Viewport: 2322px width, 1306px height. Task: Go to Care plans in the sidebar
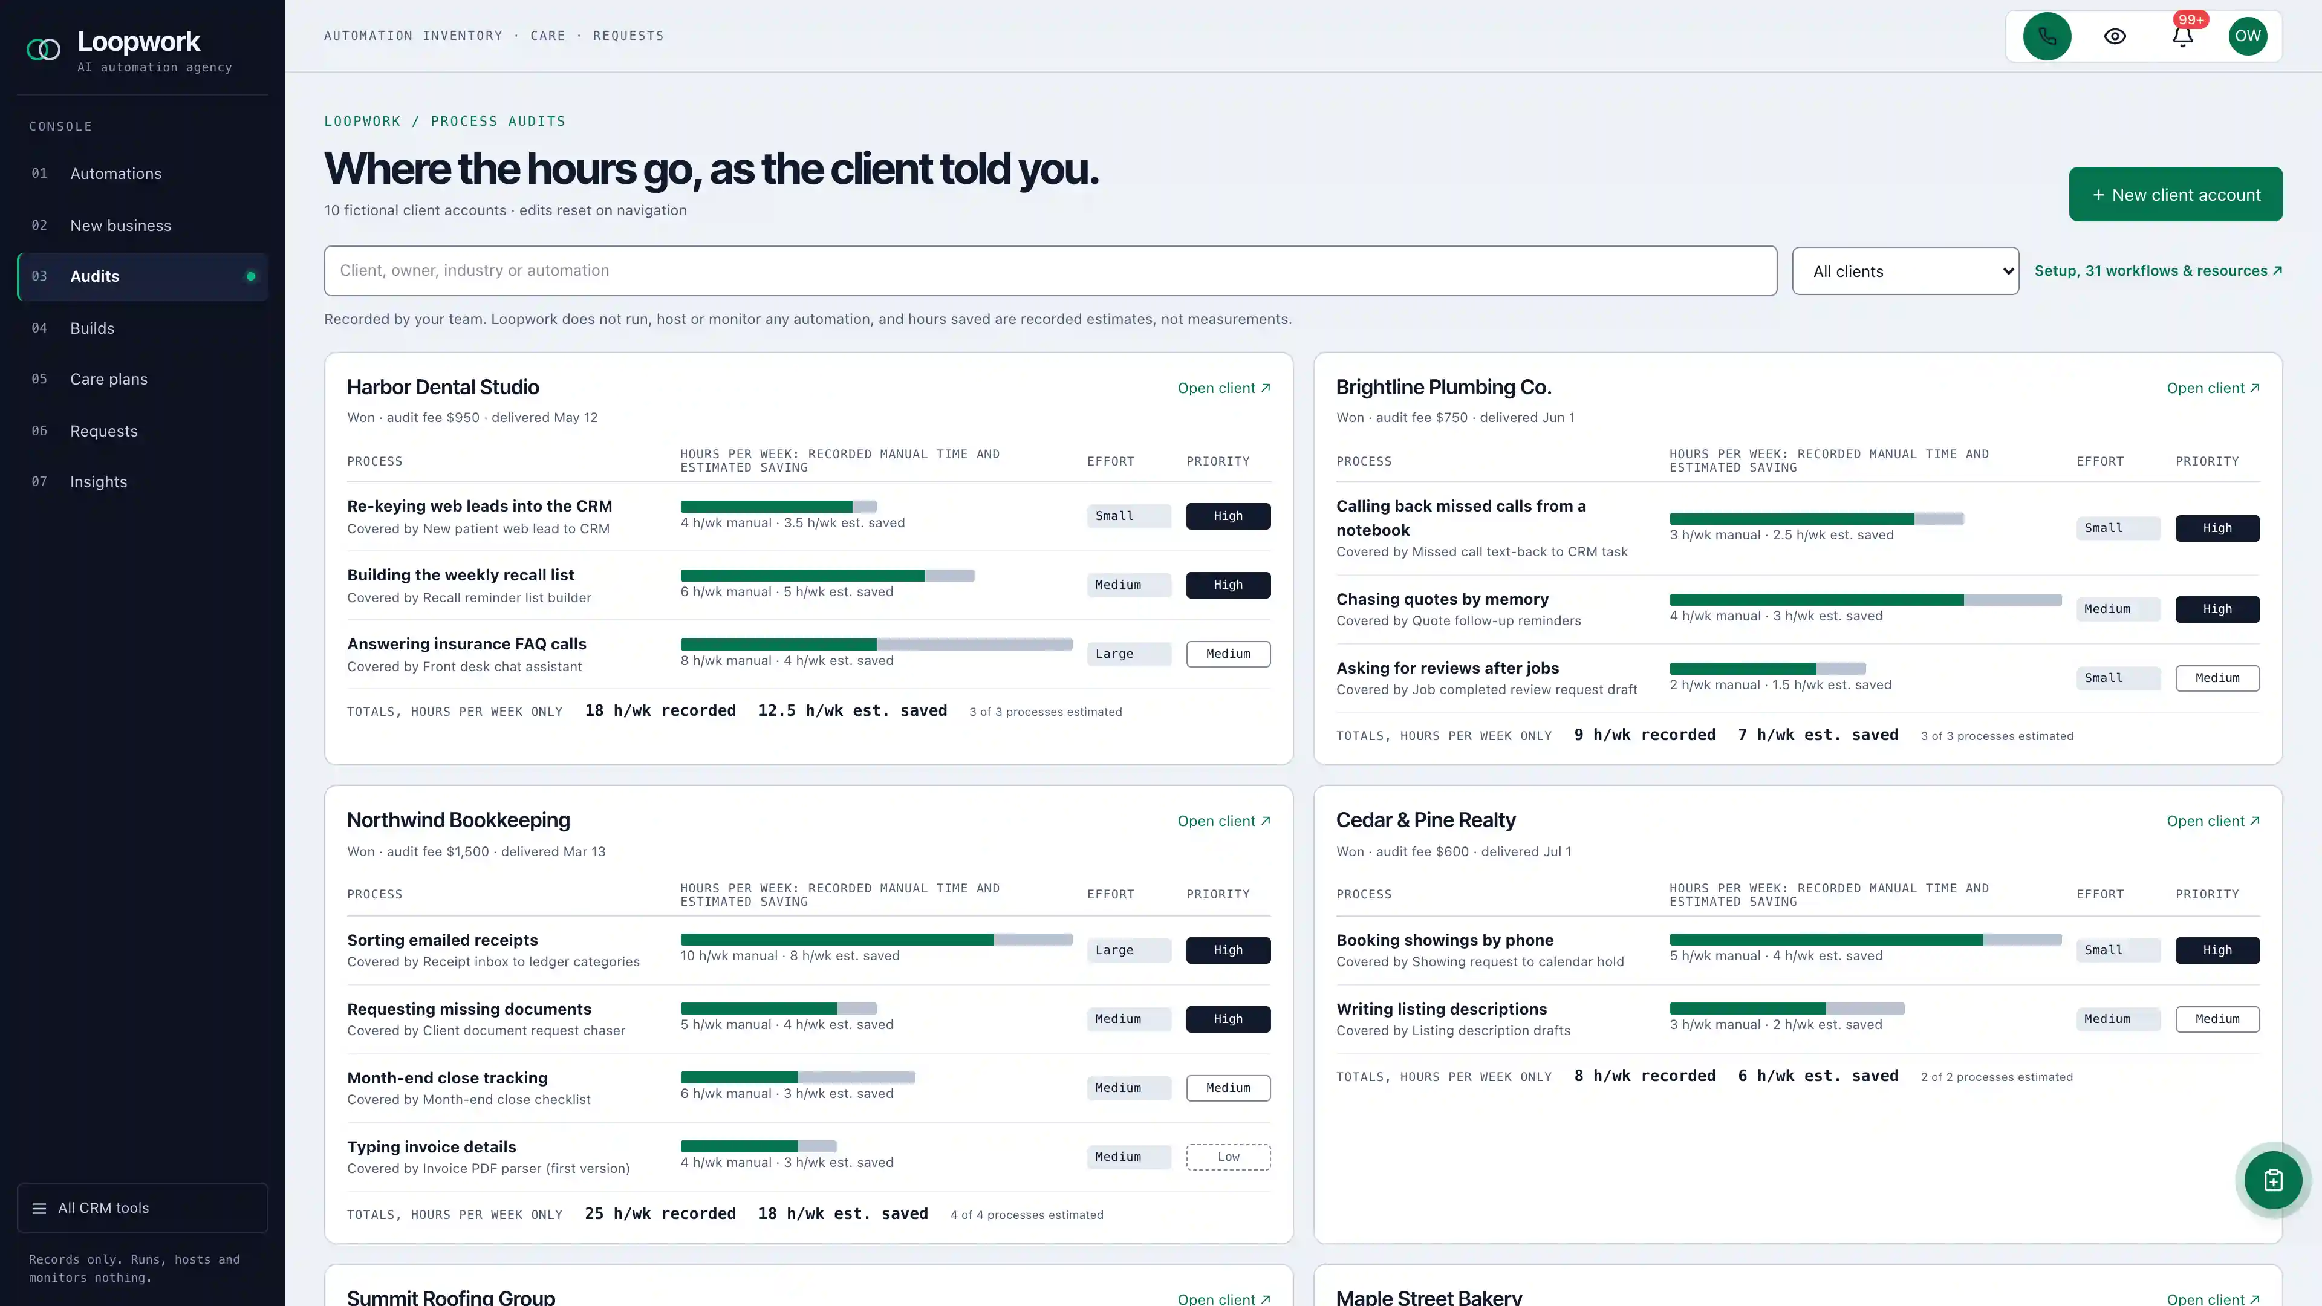pyautogui.click(x=143, y=378)
